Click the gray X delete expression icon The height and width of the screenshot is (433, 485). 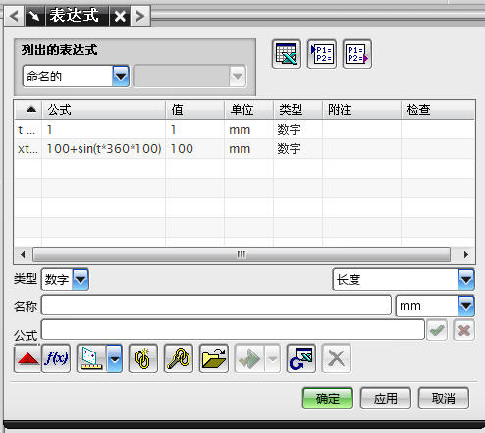tap(337, 358)
